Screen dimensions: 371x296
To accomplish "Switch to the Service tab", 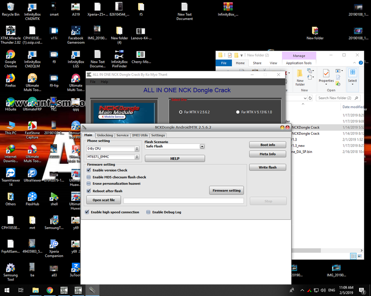I will pyautogui.click(x=122, y=135).
